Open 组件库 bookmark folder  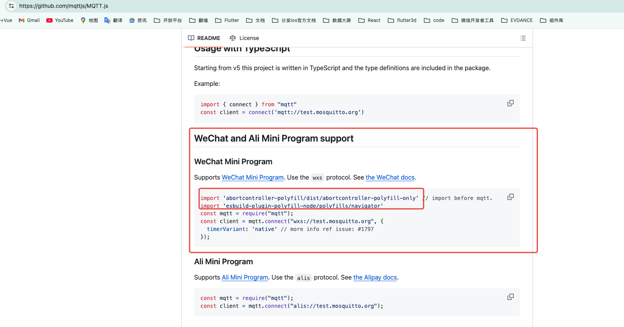(552, 20)
